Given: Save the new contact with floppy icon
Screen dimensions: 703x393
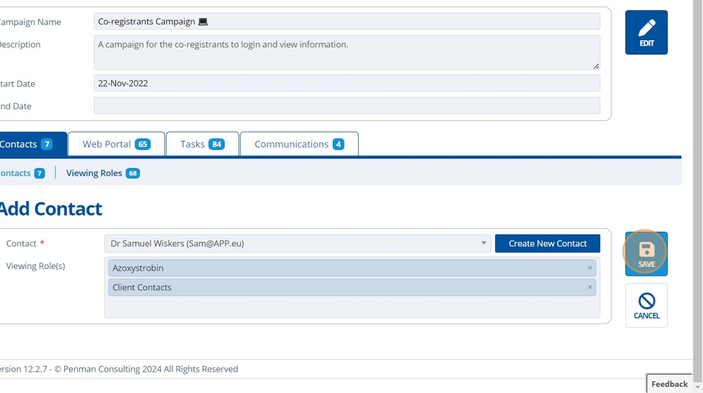Looking at the screenshot, I should [646, 254].
